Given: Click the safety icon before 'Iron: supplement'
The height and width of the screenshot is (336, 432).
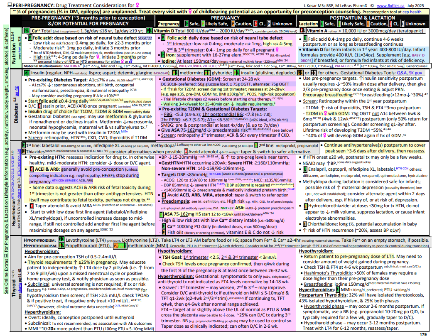Looking at the screenshot, I should [x=163, y=55].
